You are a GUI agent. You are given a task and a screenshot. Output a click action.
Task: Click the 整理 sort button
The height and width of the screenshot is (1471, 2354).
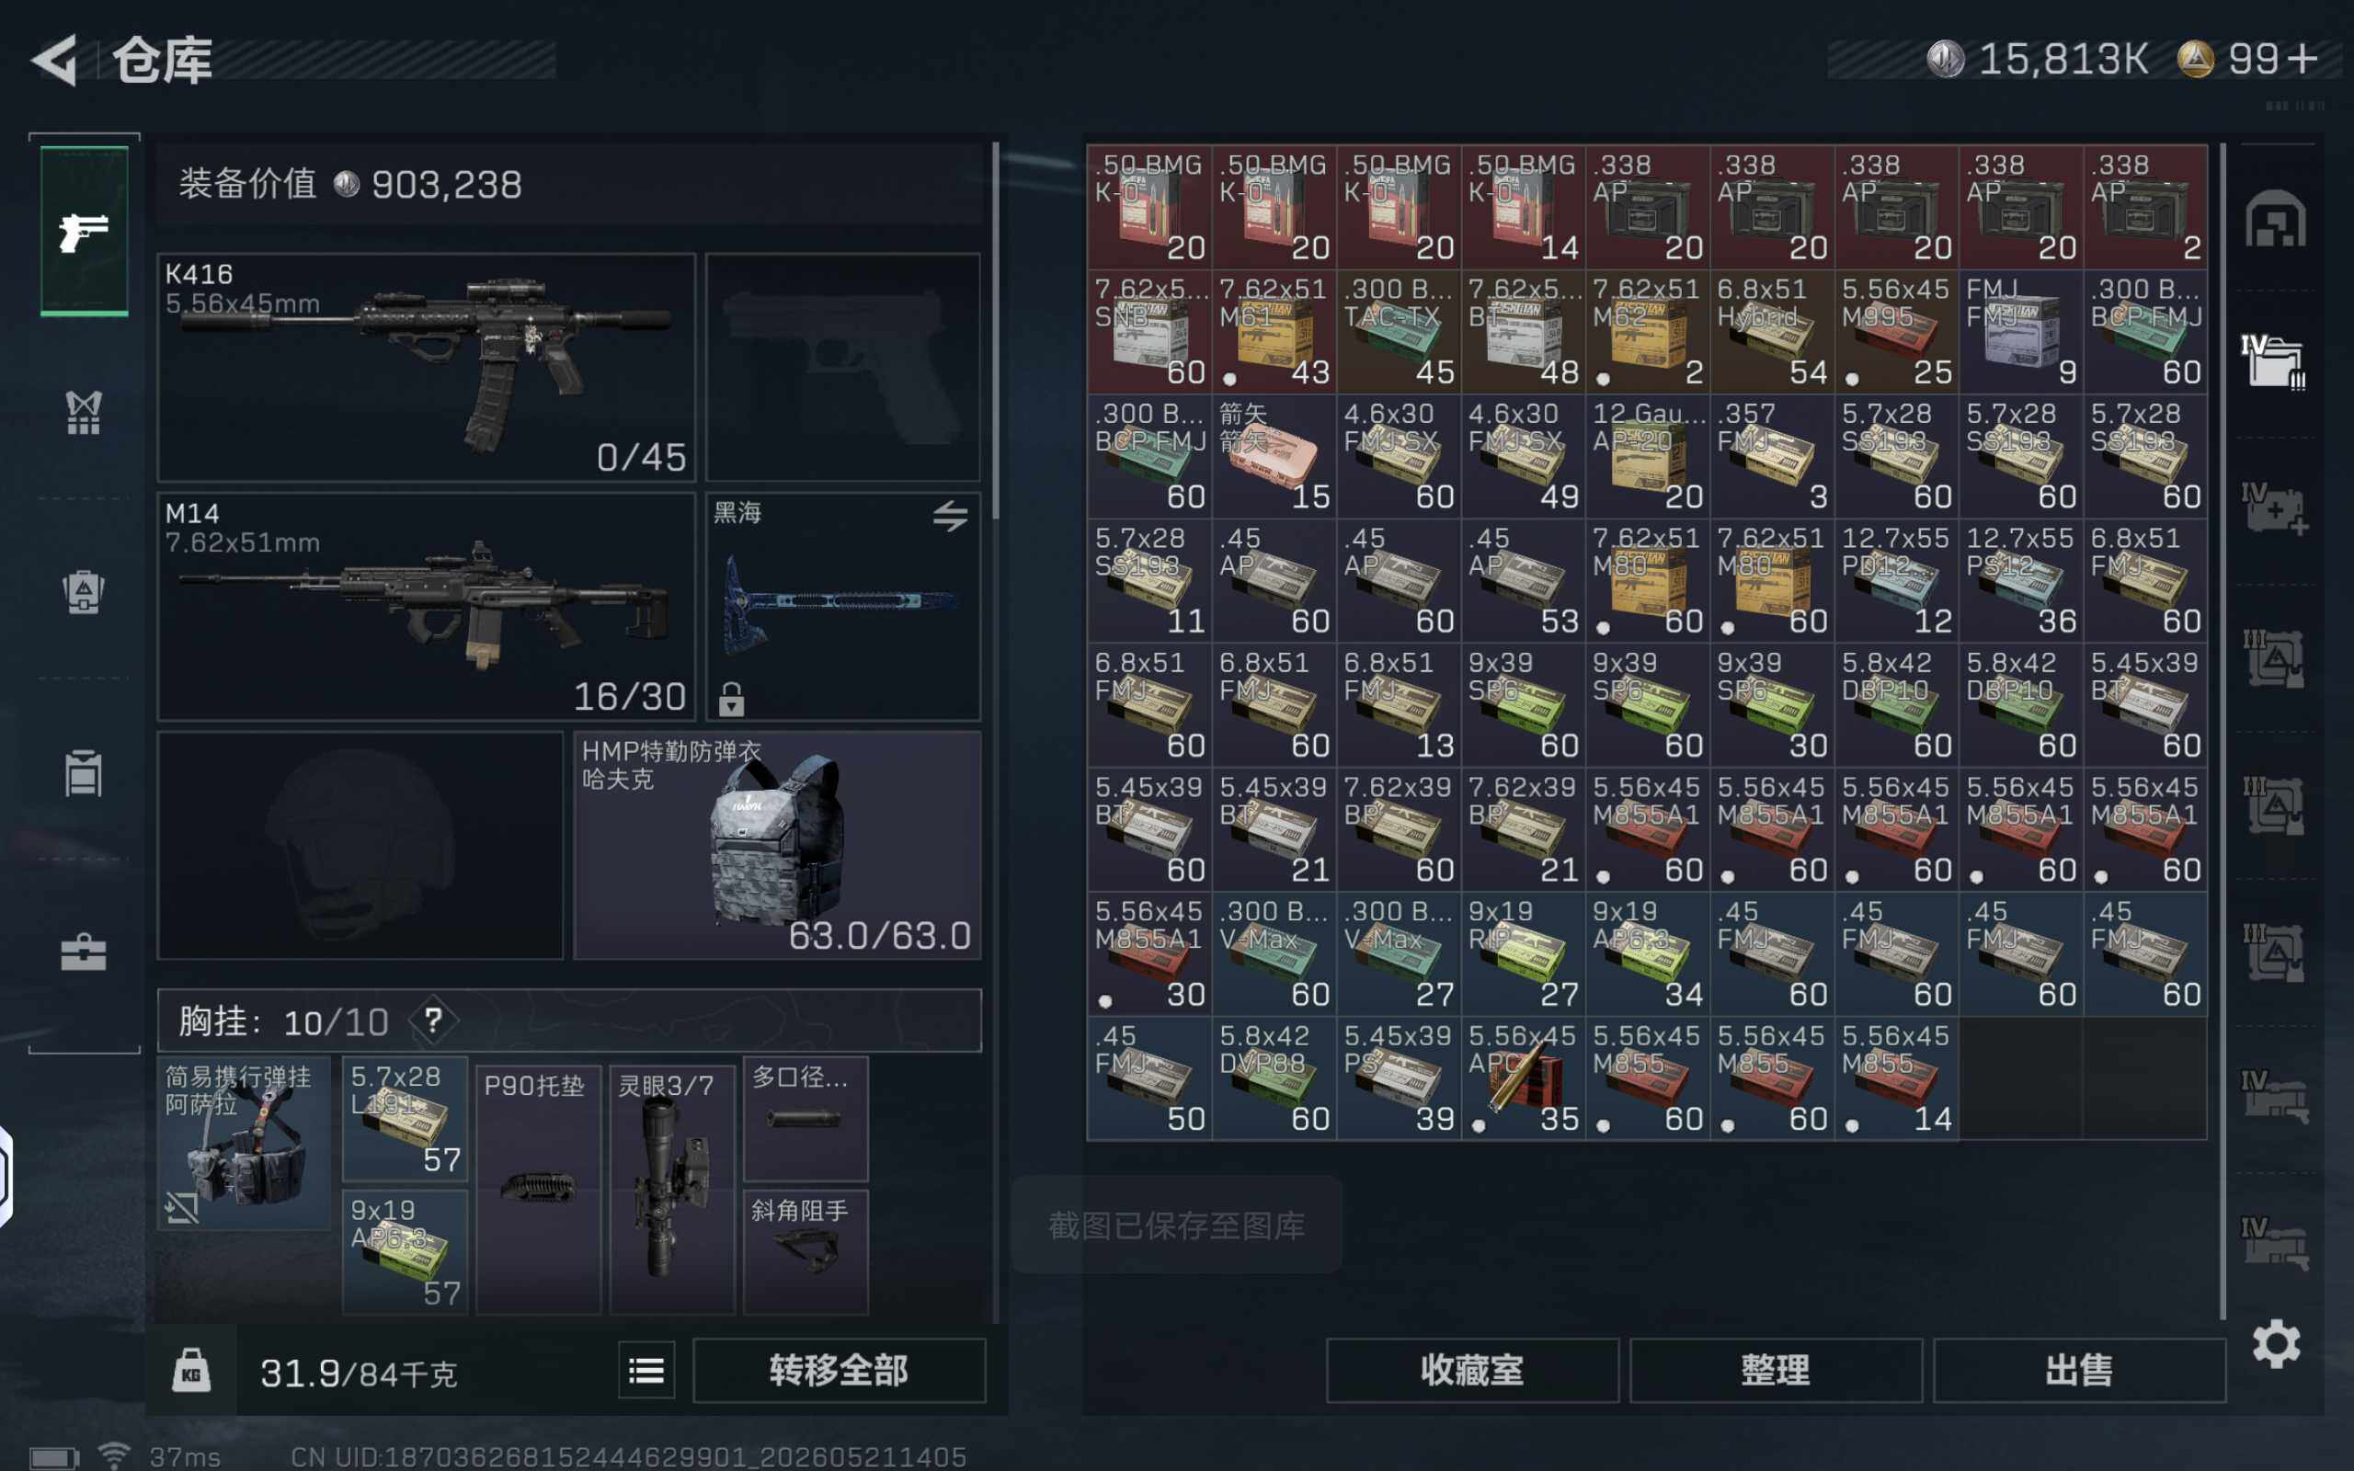pyautogui.click(x=1777, y=1371)
